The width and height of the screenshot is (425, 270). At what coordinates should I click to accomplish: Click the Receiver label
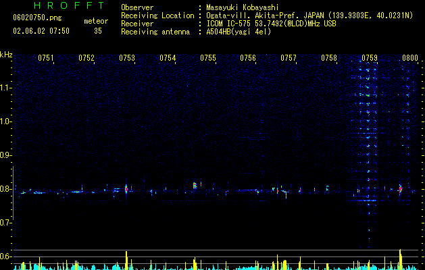pos(137,24)
